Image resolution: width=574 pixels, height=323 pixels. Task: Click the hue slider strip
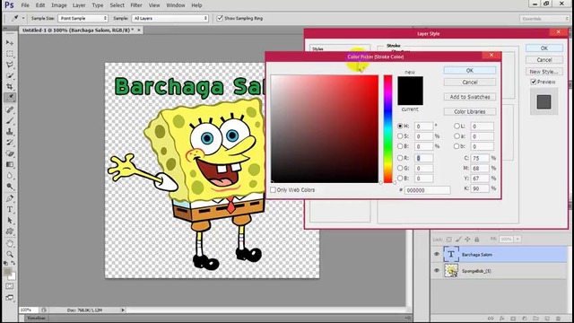click(x=387, y=129)
